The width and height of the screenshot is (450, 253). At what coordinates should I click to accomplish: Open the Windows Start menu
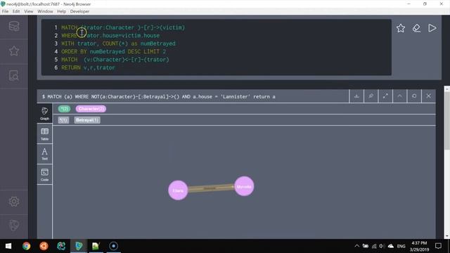pos(8,246)
